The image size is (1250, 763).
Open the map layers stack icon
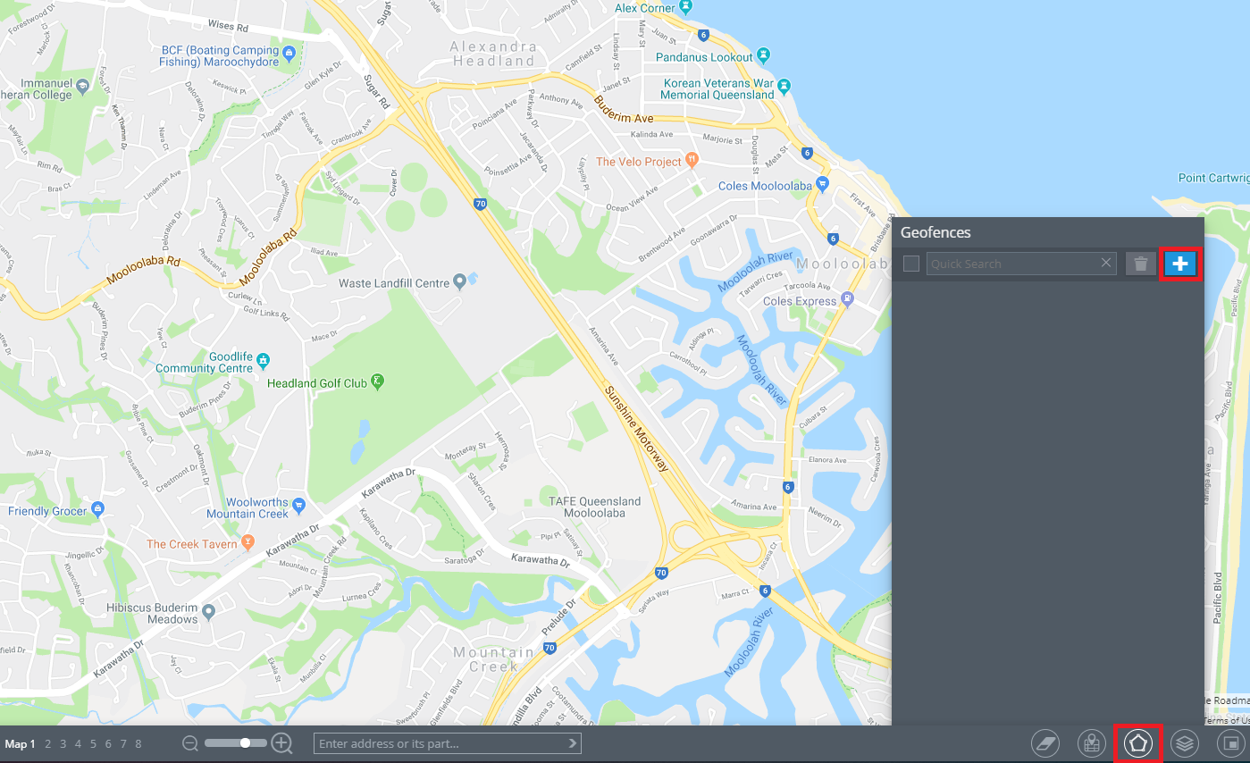point(1185,742)
